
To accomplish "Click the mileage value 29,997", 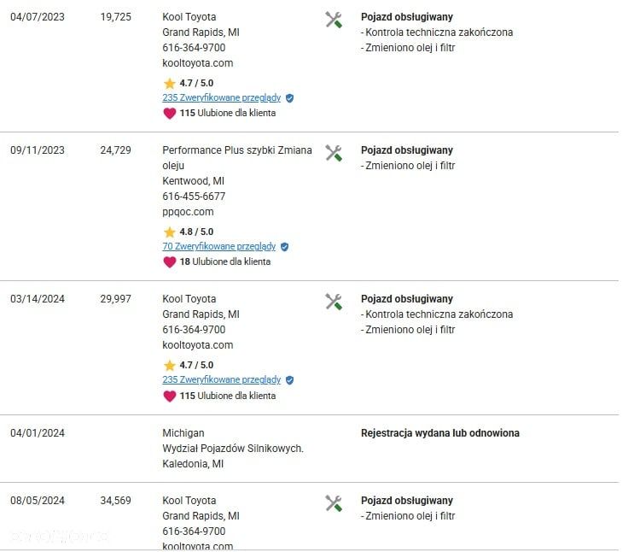I will [x=115, y=299].
